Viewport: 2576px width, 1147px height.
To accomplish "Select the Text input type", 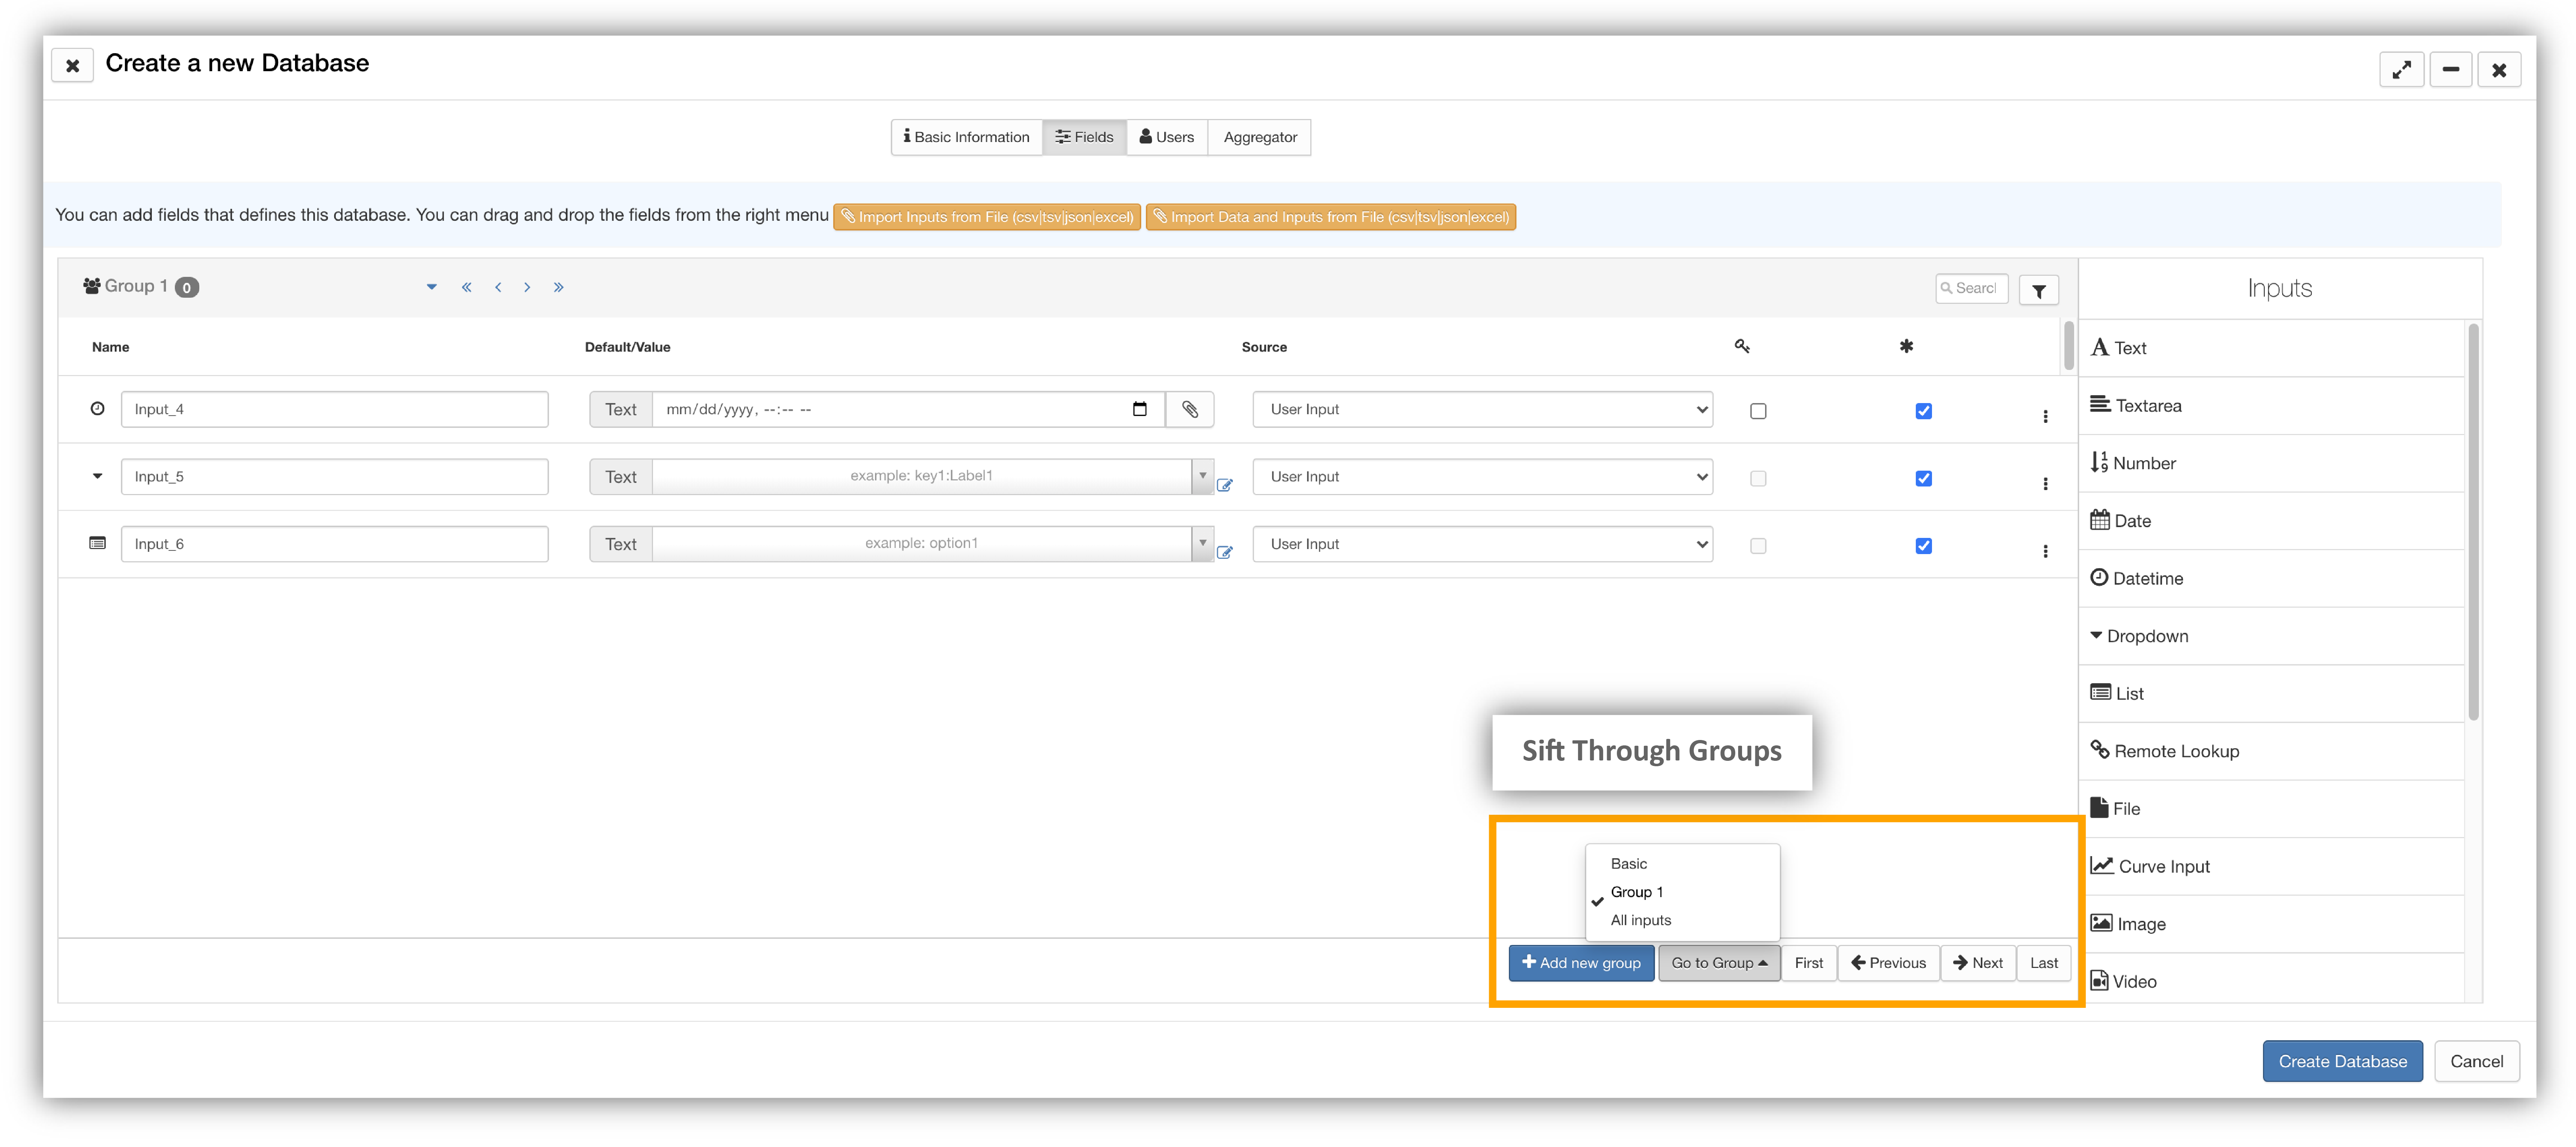I will 2271,349.
